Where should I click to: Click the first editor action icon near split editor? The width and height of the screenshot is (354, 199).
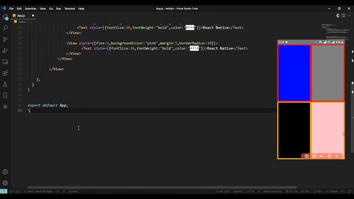(x=338, y=15)
